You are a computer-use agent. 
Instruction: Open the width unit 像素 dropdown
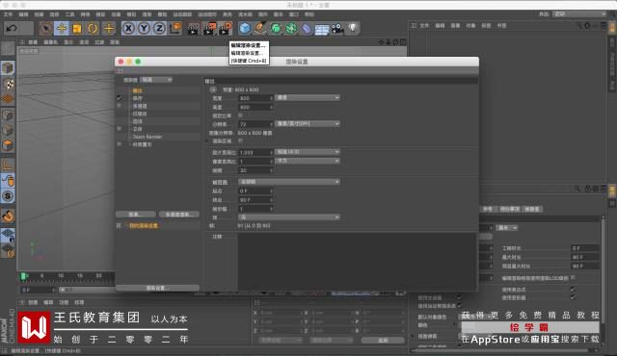pyautogui.click(x=308, y=97)
